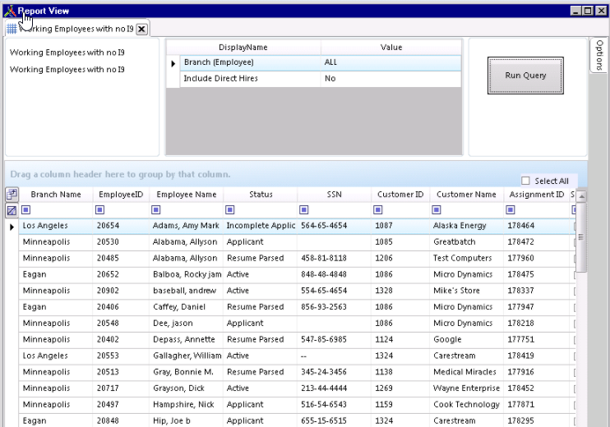
Task: Select Balboa, Rocky jam row
Action: [297, 275]
